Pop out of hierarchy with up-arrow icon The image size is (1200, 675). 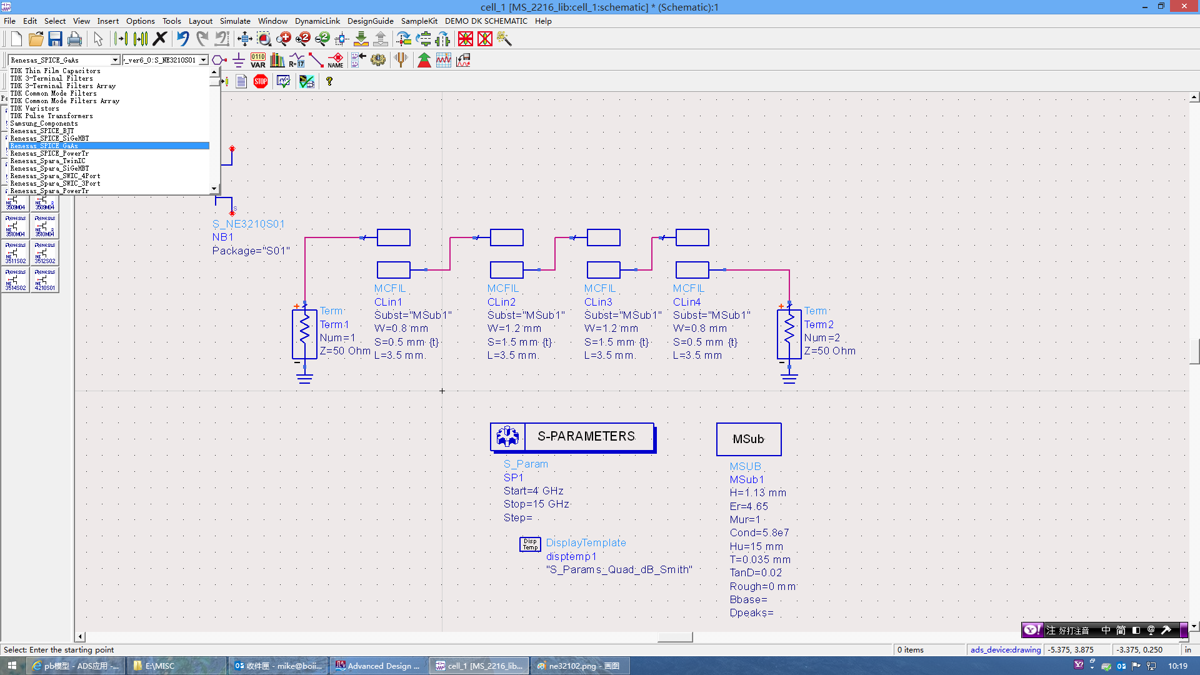pyautogui.click(x=380, y=39)
